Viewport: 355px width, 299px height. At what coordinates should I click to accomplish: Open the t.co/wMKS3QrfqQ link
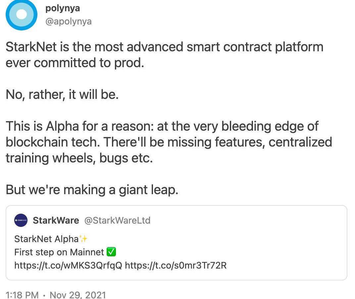(x=68, y=265)
